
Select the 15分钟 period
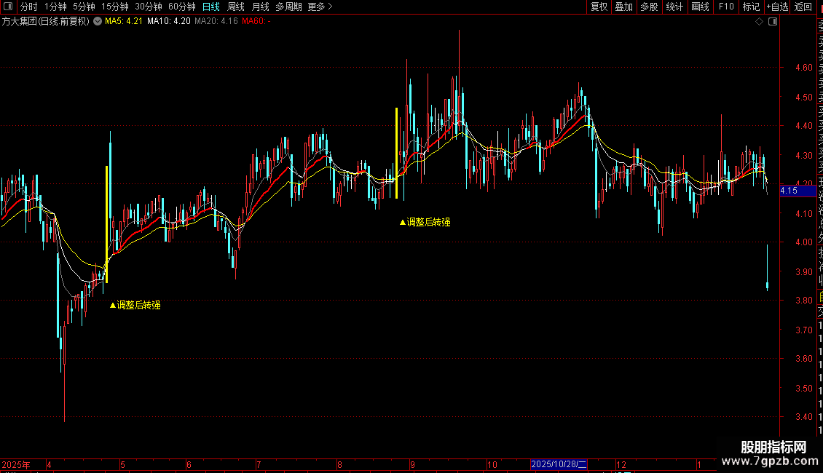tap(115, 7)
